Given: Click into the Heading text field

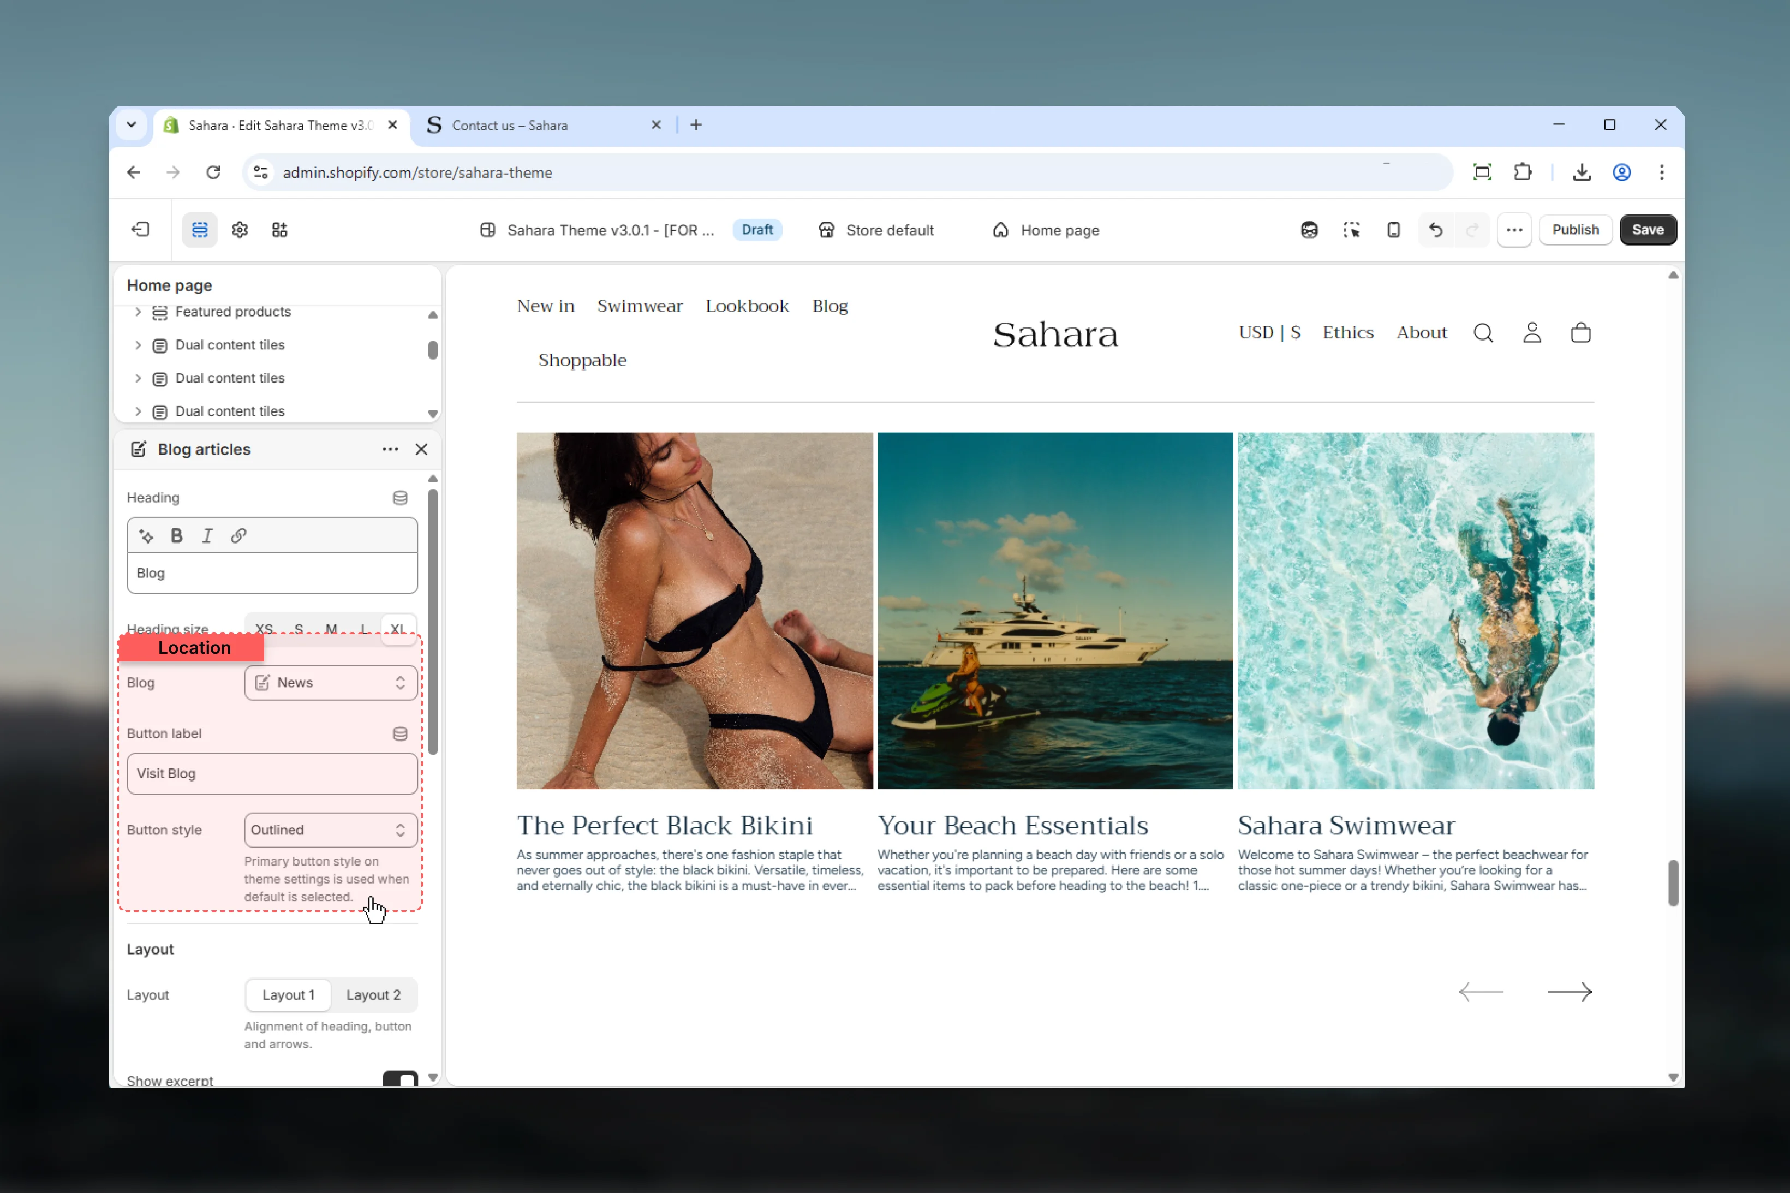Looking at the screenshot, I should (272, 573).
